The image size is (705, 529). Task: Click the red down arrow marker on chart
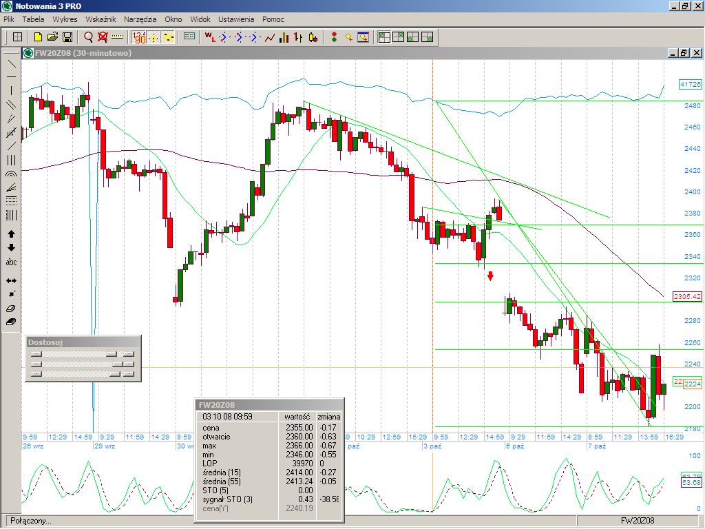(490, 276)
